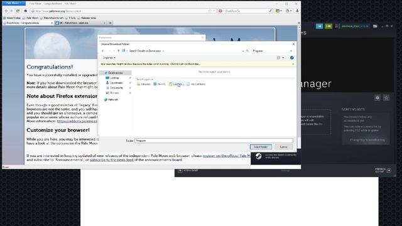
Task: Open Friends & Chat in Steam
Action: click(383, 170)
